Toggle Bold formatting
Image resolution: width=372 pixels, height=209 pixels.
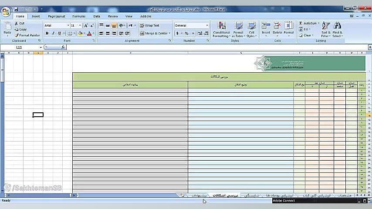click(47, 33)
